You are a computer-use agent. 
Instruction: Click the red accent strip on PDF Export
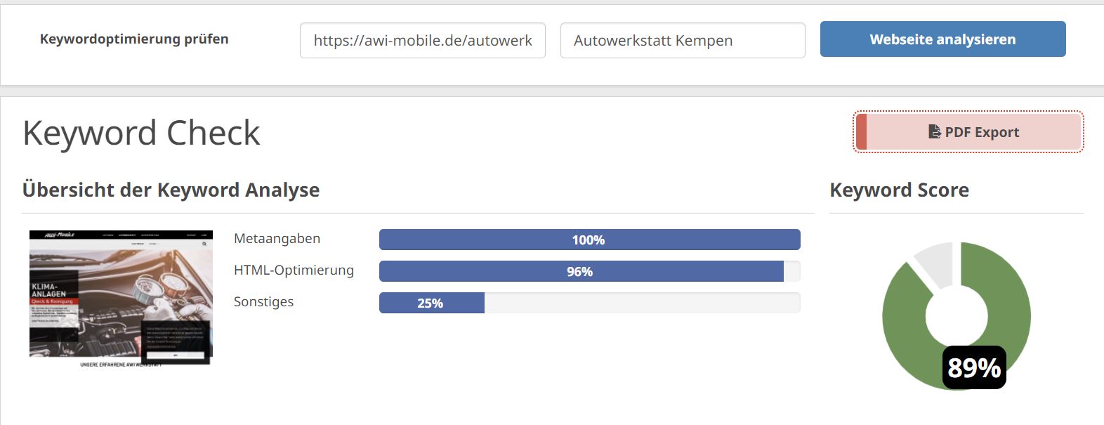tap(861, 131)
